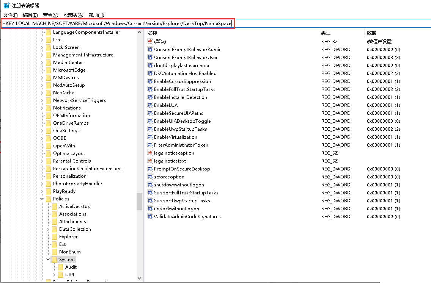The width and height of the screenshot is (431, 283).
Task: Click the string icon of legalnoticecaption
Action: [x=150, y=153]
